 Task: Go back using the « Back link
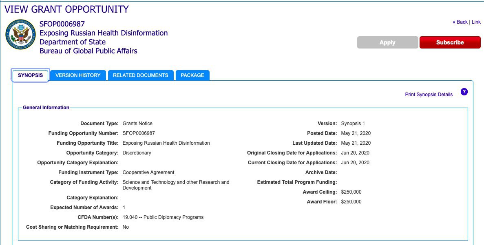tap(460, 22)
